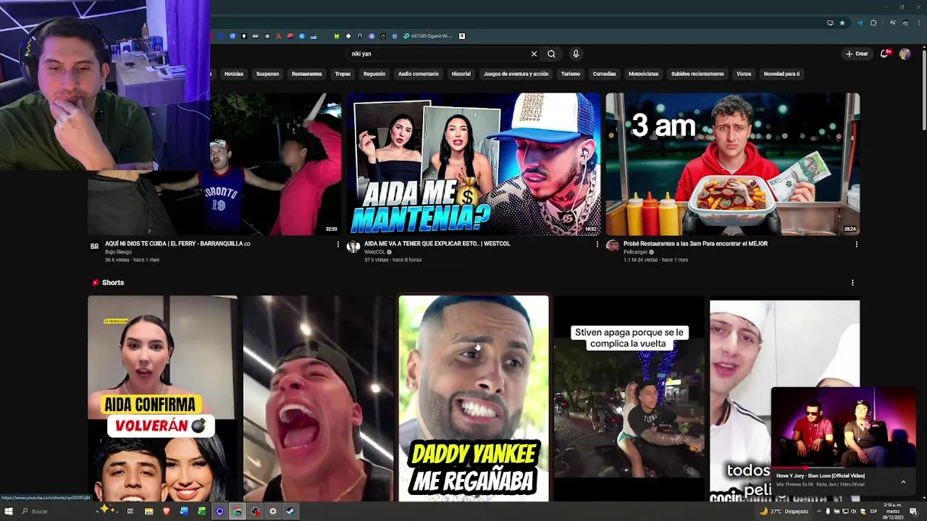Launch Brave browser from taskbar
This screenshot has height=521, width=927.
click(167, 512)
